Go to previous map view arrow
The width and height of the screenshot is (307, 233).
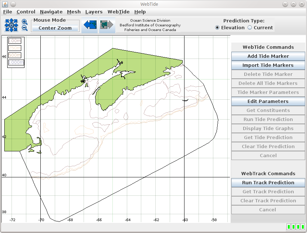89,25
